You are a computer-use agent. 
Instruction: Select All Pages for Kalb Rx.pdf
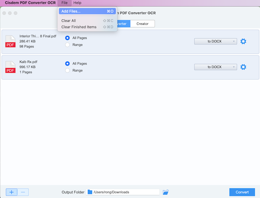click(68, 64)
